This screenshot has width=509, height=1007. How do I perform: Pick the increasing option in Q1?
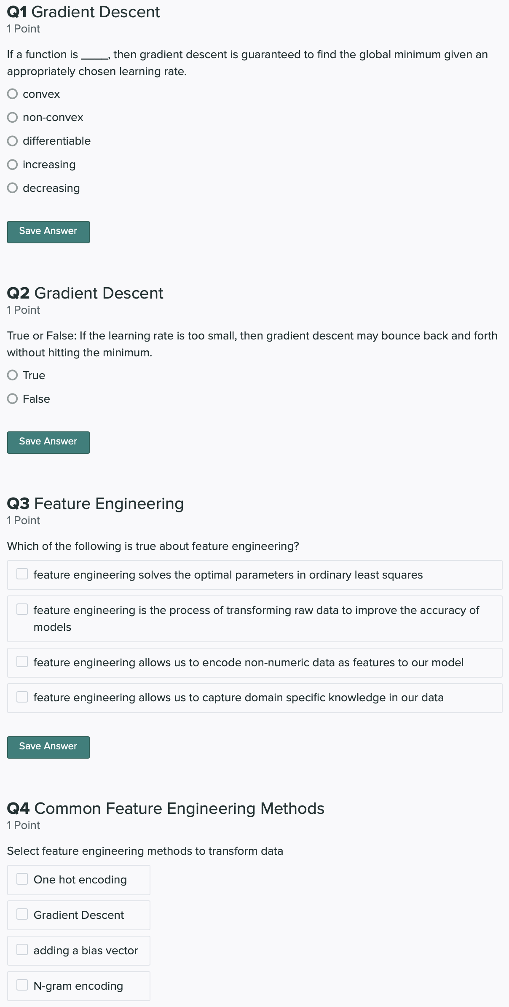tap(12, 164)
